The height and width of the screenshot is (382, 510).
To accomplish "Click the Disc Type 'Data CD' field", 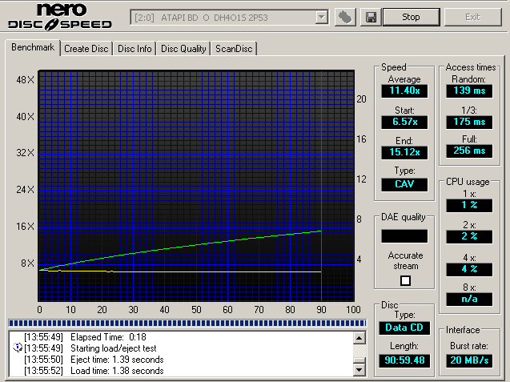I will point(404,328).
